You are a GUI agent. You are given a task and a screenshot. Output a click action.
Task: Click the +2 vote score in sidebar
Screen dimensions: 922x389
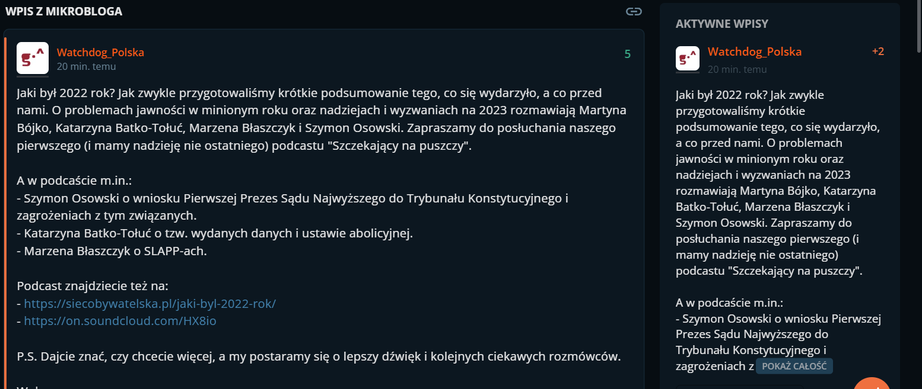pos(878,52)
